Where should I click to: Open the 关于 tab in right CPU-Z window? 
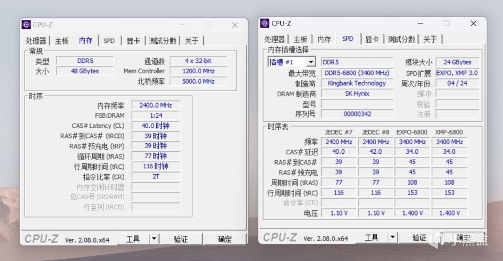(x=430, y=39)
